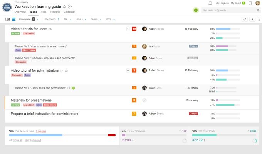Click priority 10 badge on Video tutorials for users
Screen dimensions: 262x154
pyautogui.click(x=134, y=29)
